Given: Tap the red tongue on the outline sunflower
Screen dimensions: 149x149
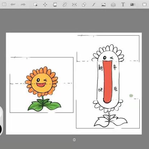Looking at the screenshot, I should click(x=108, y=81).
